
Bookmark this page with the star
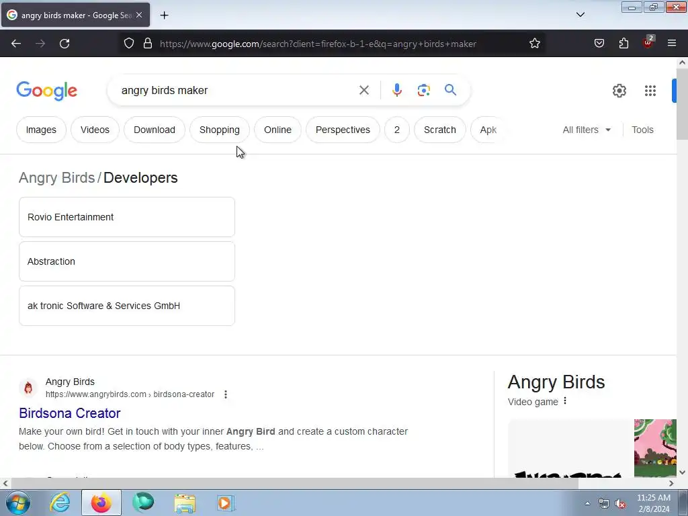click(534, 44)
